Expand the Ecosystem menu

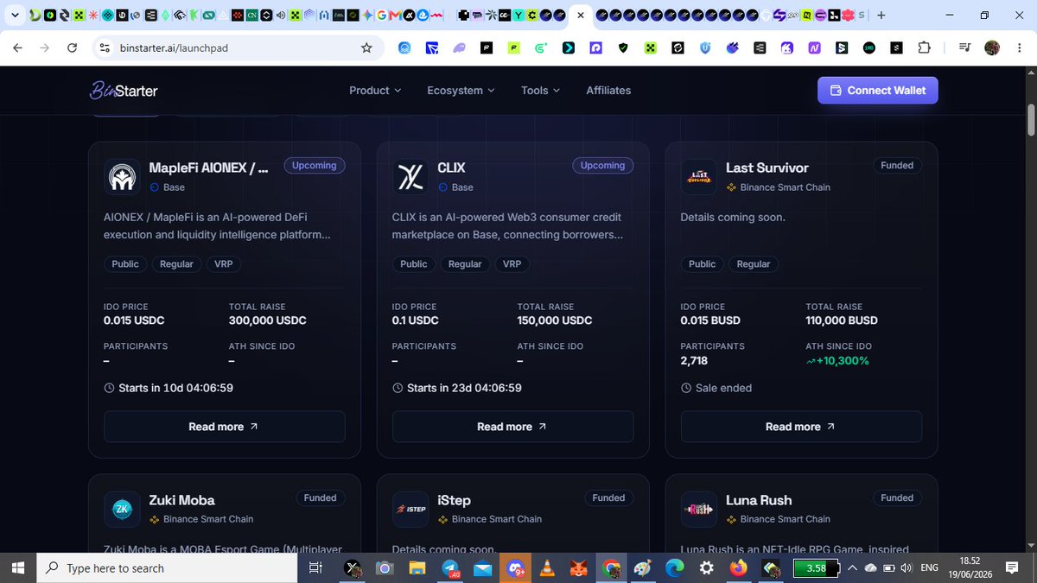[x=461, y=90]
